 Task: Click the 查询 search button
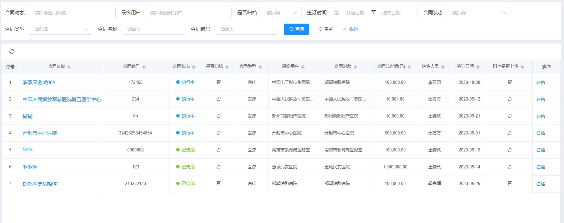[x=296, y=29]
